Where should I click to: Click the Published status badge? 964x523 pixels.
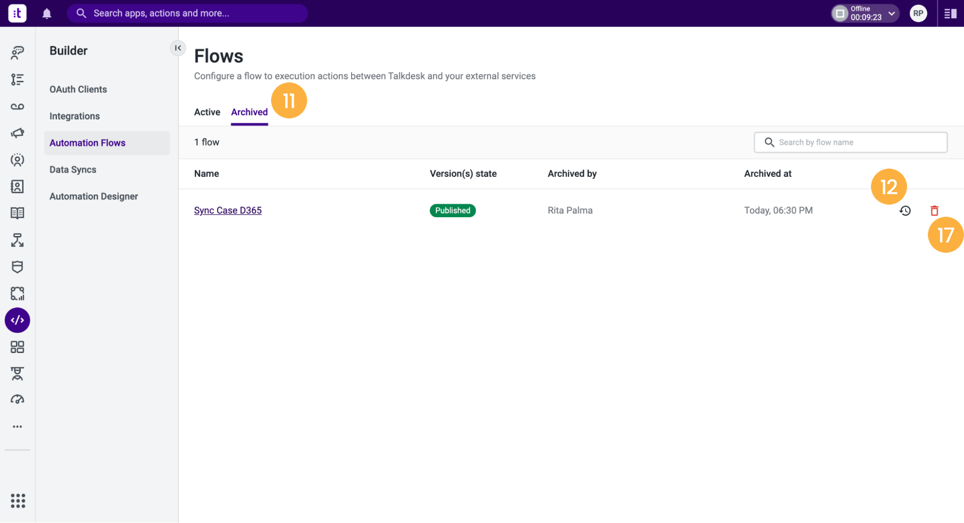453,210
